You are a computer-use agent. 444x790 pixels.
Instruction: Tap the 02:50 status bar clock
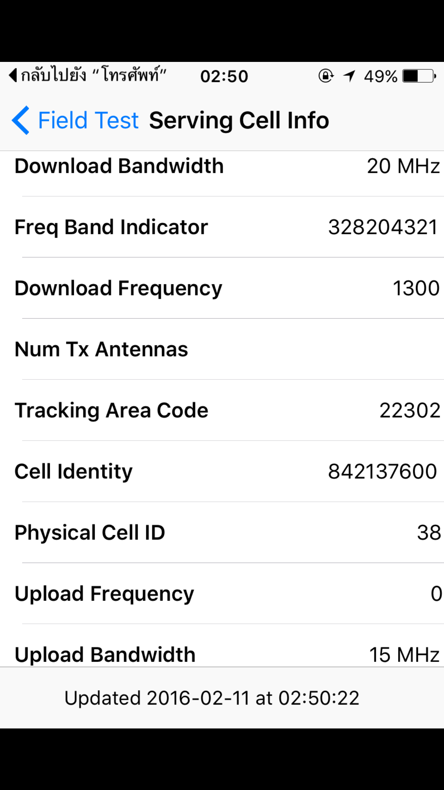tap(224, 76)
